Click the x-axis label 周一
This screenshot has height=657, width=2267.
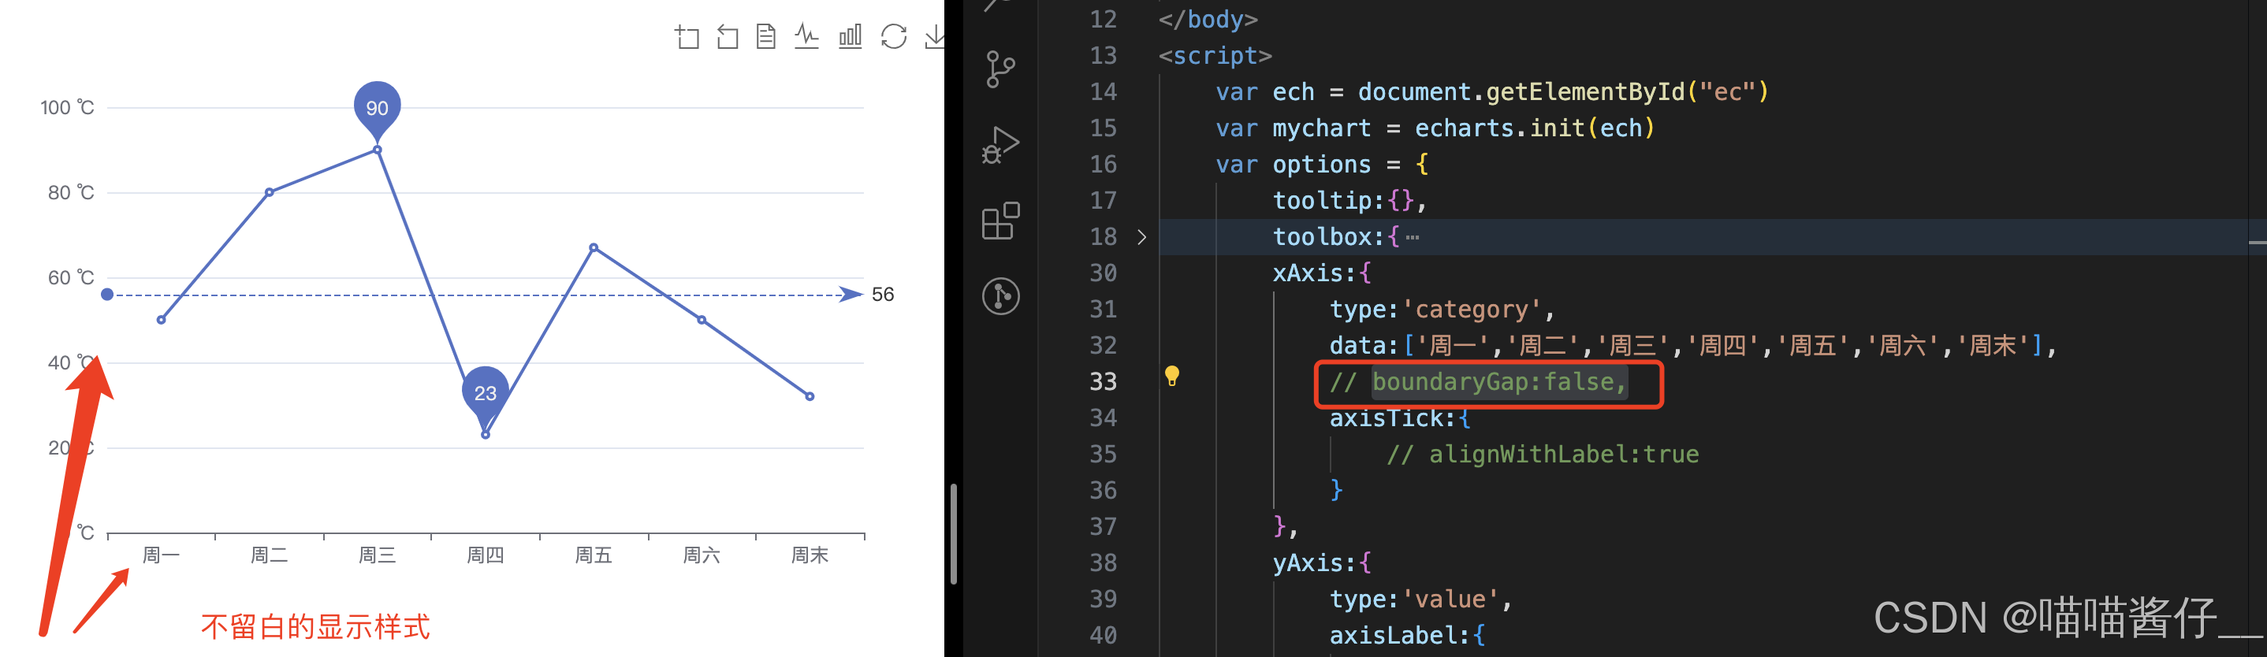click(161, 555)
